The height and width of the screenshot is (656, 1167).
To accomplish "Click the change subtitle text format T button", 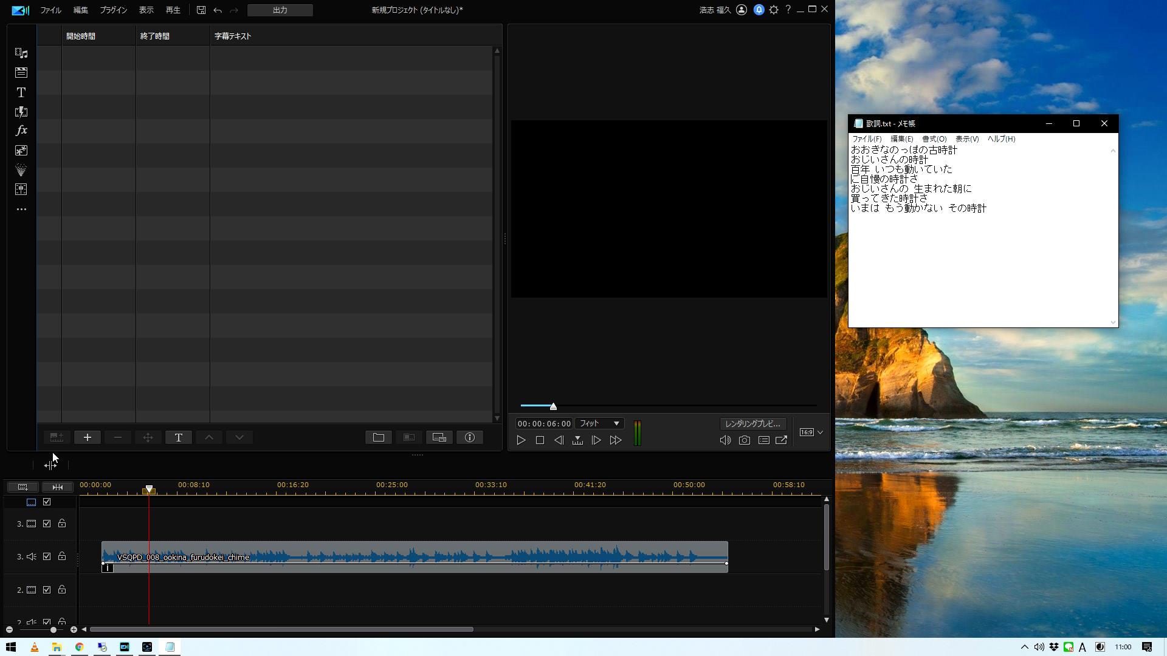I will (179, 437).
